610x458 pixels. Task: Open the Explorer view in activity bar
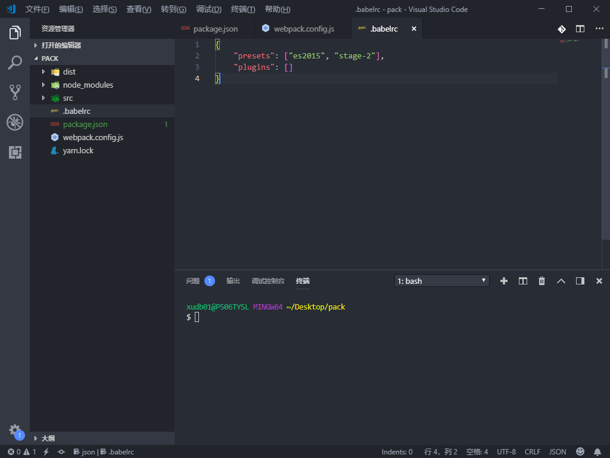click(x=15, y=33)
